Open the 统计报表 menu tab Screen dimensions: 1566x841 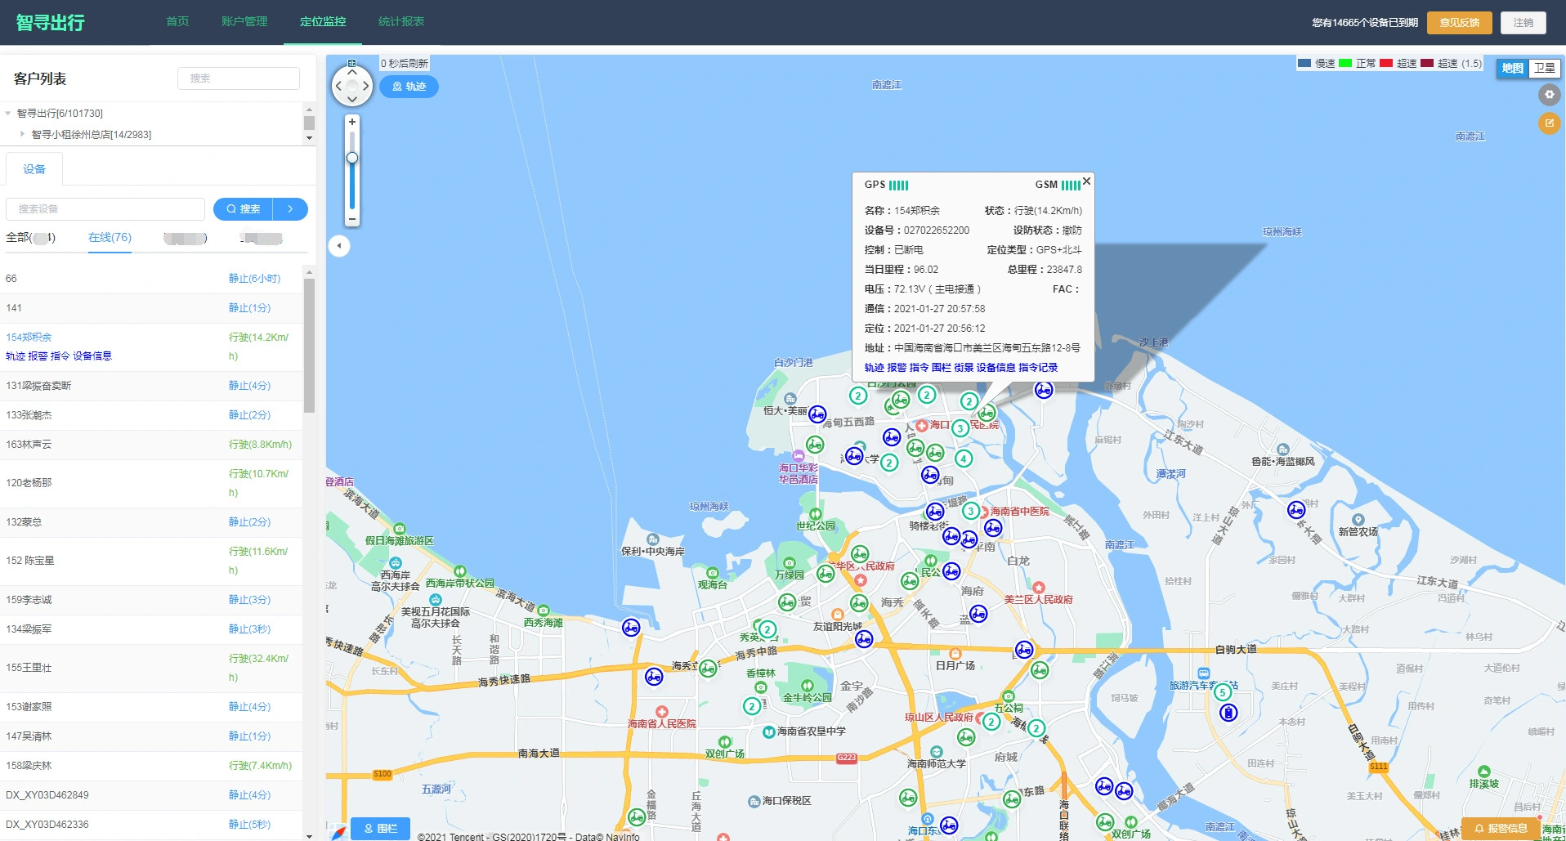(x=400, y=22)
